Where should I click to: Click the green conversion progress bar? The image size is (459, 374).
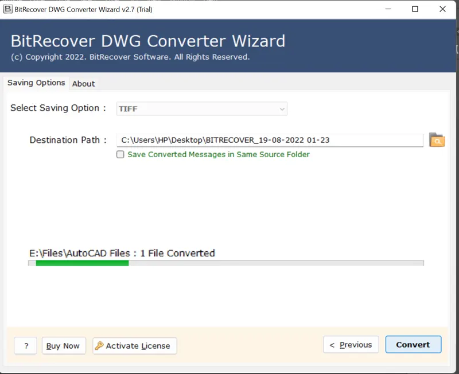[225, 263]
